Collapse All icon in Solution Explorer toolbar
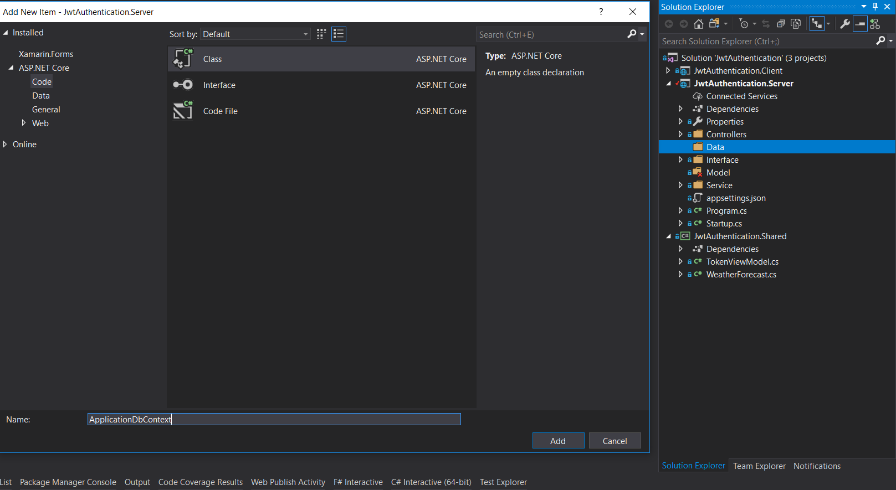This screenshot has height=490, width=896. click(x=781, y=24)
